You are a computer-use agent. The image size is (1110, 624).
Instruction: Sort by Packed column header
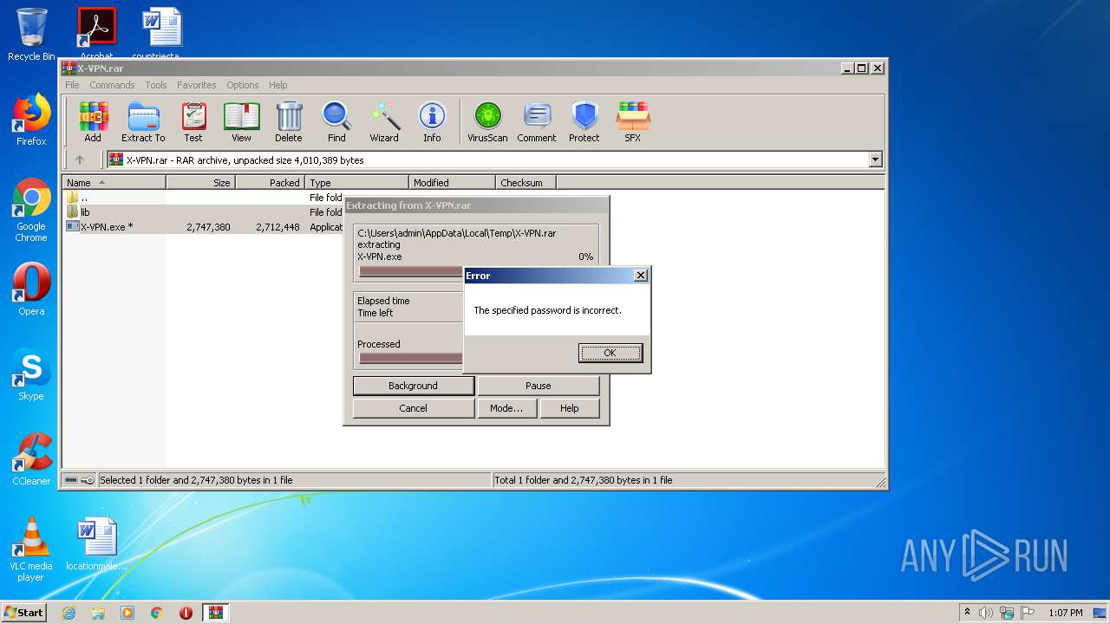(x=270, y=183)
